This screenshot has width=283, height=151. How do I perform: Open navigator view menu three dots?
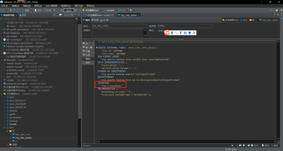[x=72, y=15]
